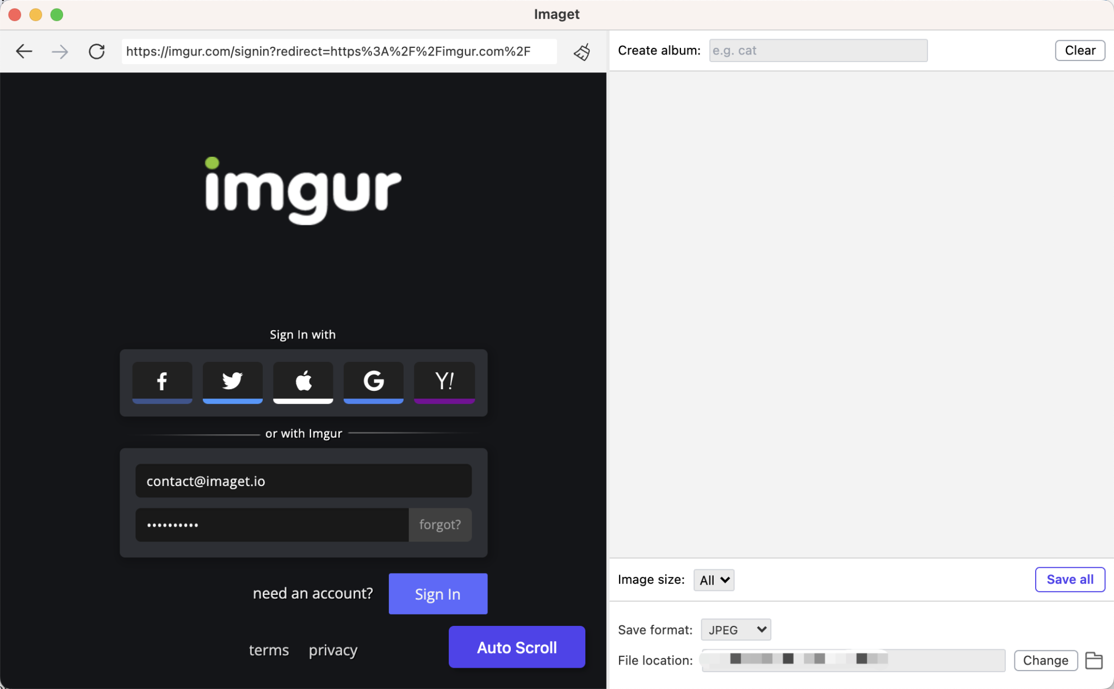Sign in with Yahoo icon
Image resolution: width=1114 pixels, height=689 pixels.
[444, 382]
